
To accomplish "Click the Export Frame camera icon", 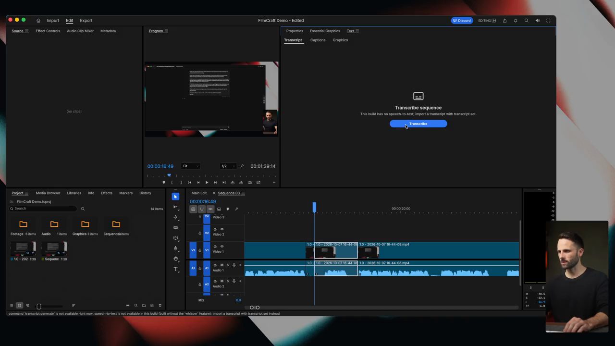I will pos(249,183).
